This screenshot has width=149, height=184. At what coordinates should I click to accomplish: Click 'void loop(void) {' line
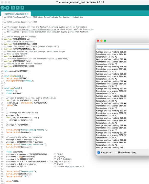coord(13,88)
